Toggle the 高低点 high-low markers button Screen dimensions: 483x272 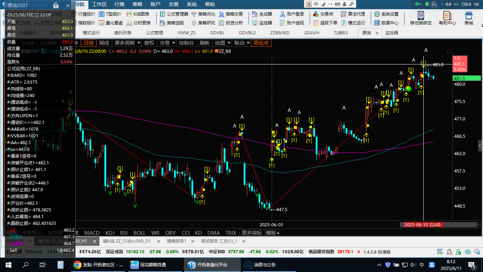click(261, 43)
